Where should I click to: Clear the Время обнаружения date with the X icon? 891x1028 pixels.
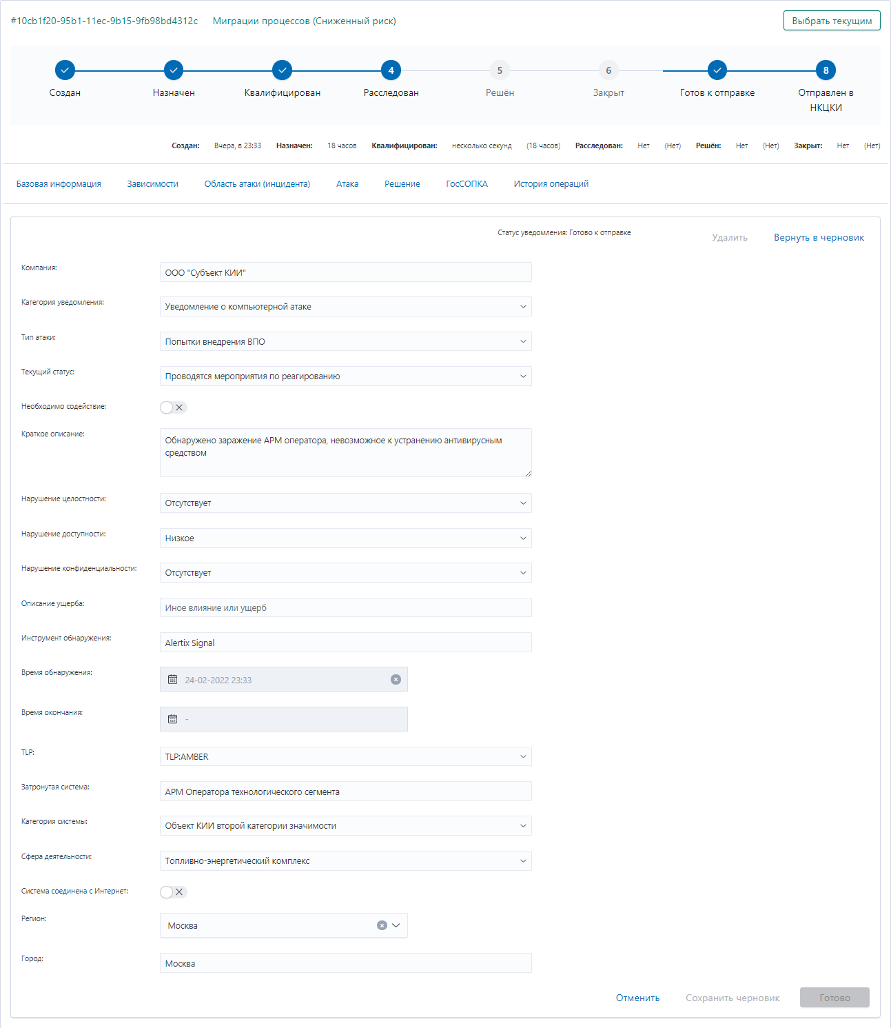tap(396, 679)
